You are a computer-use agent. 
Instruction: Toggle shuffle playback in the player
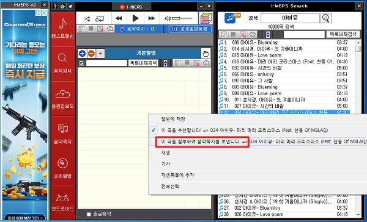tap(87, 18)
